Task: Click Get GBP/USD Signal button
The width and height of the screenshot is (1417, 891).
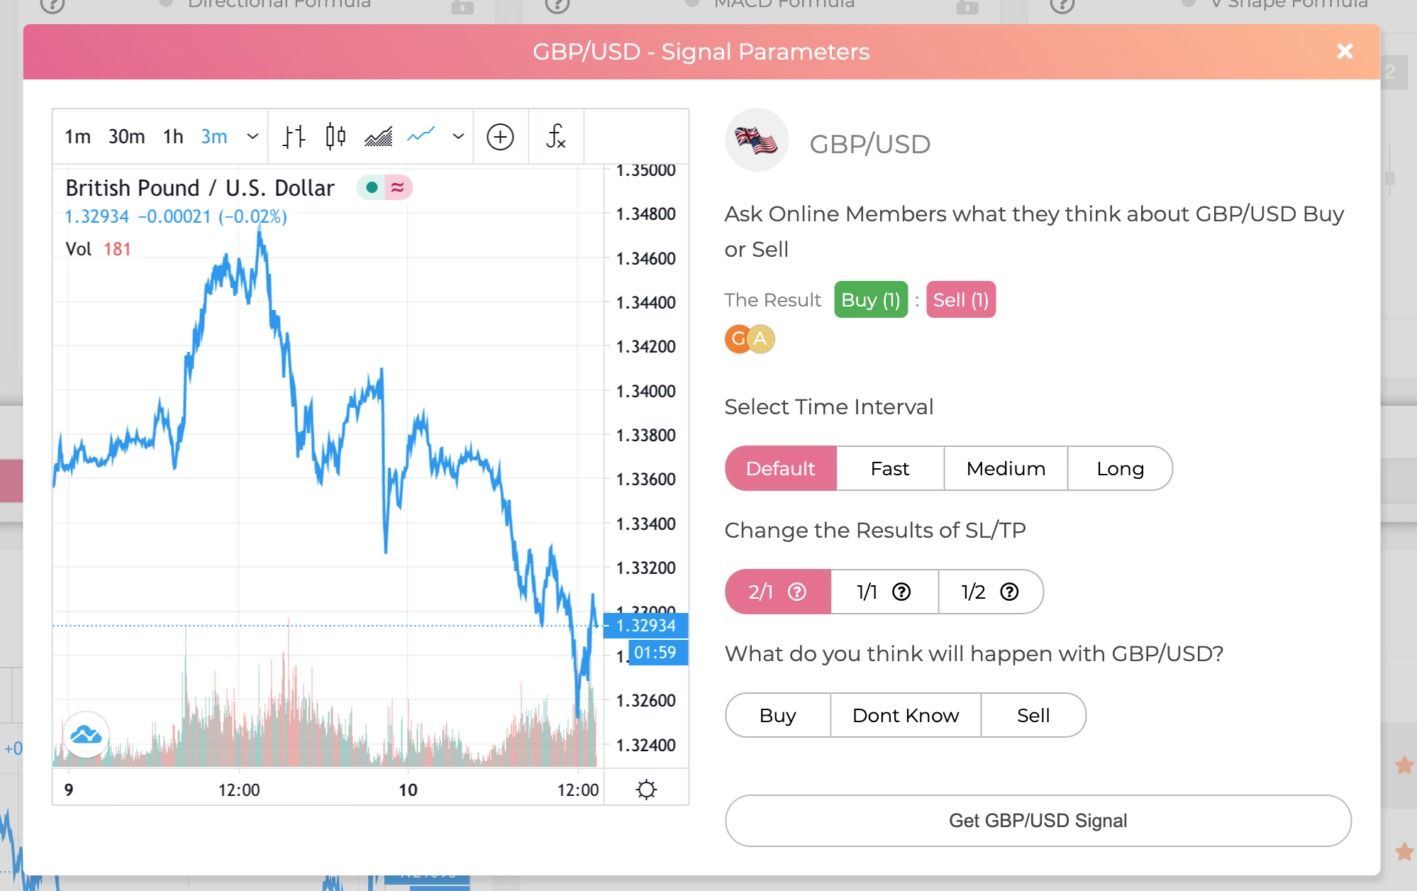Action: pyautogui.click(x=1038, y=821)
